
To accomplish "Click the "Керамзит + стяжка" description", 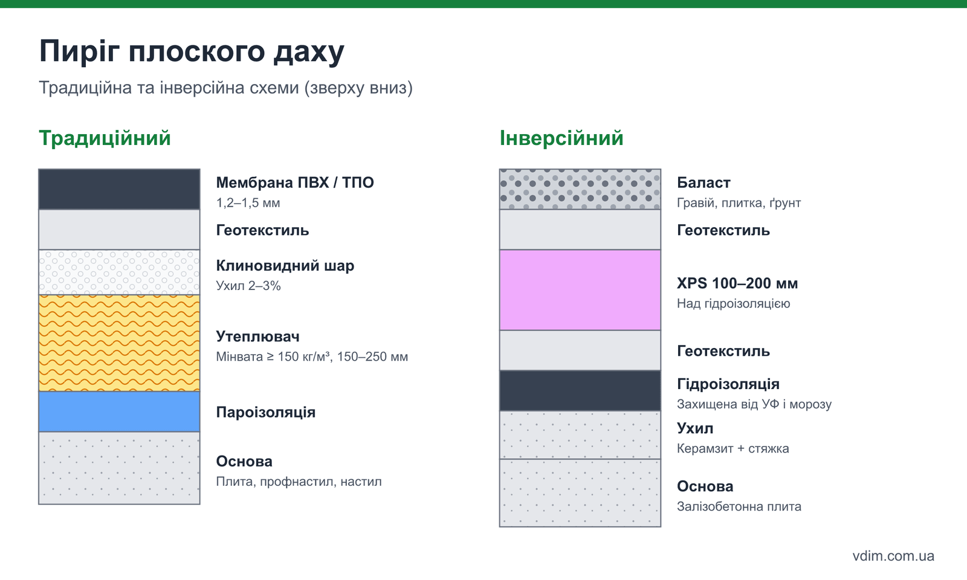I will tap(733, 449).
